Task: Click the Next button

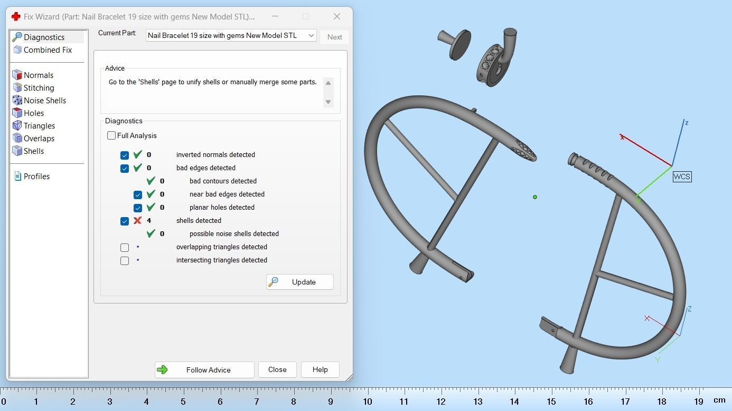Action: tap(334, 37)
